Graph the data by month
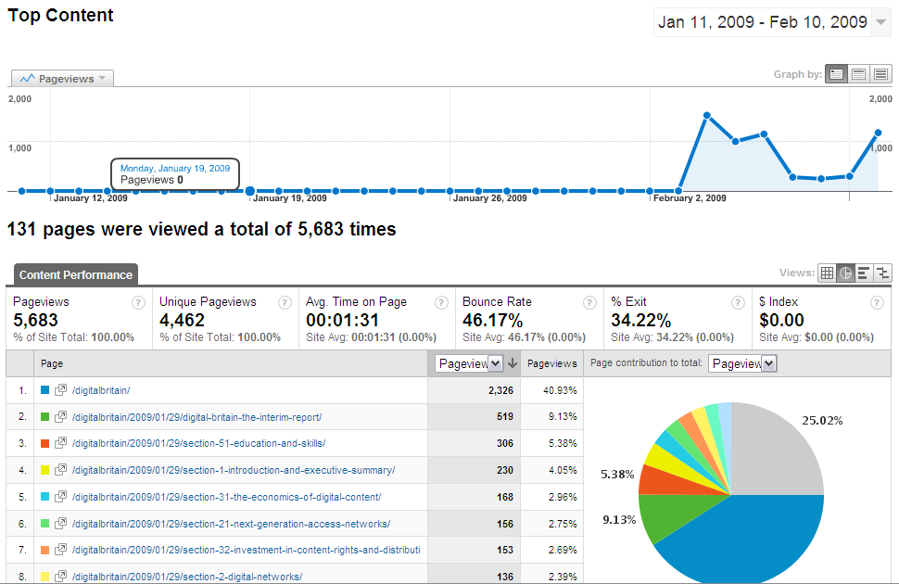This screenshot has height=584, width=899. [881, 74]
